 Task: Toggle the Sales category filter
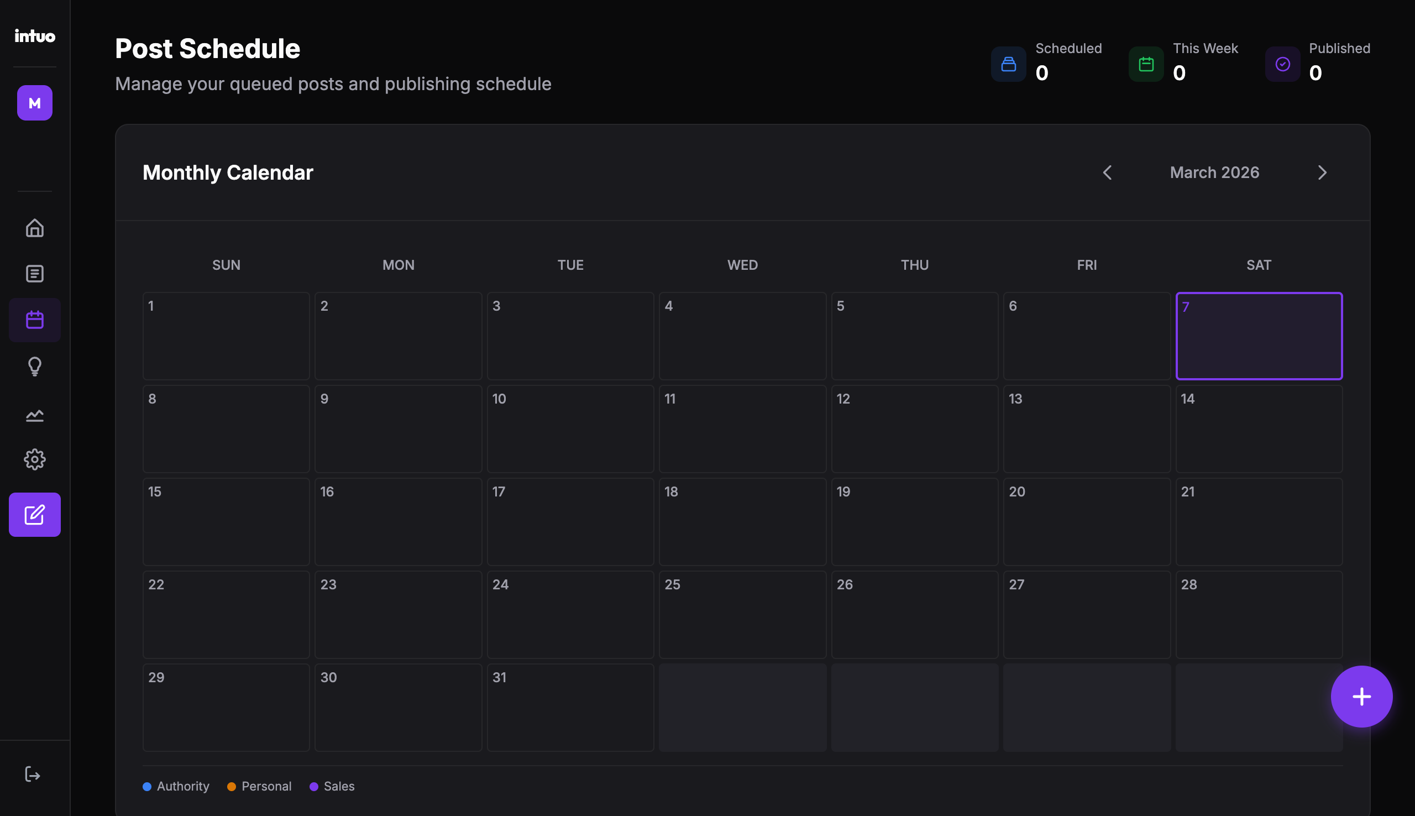pos(332,786)
